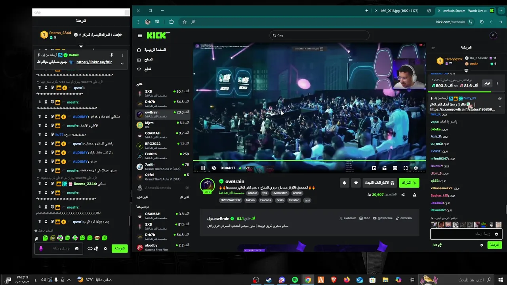Switch to IMG_0018.jpg browser tab

click(402, 11)
